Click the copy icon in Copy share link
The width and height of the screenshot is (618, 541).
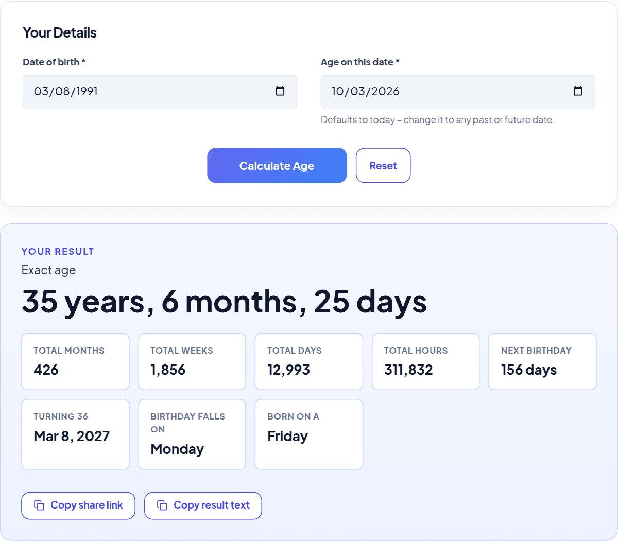[39, 505]
